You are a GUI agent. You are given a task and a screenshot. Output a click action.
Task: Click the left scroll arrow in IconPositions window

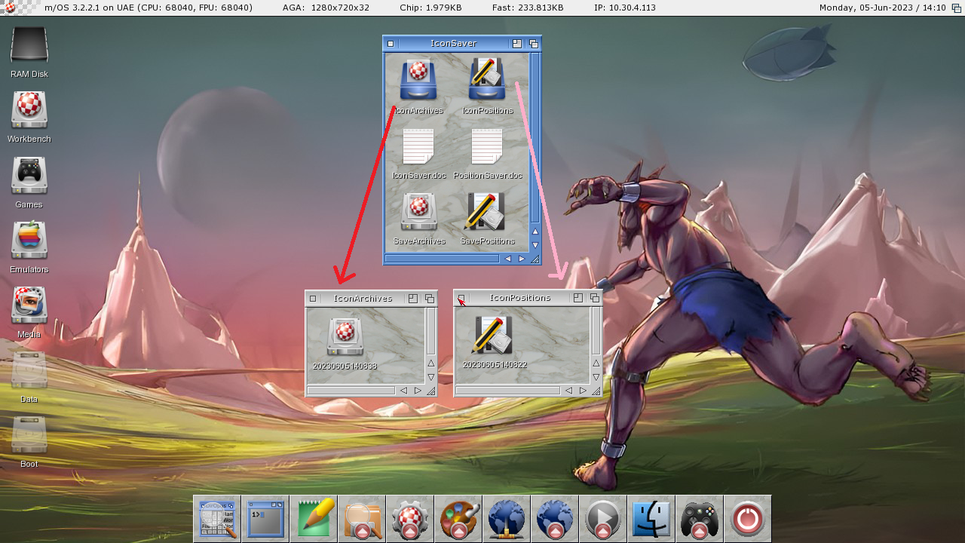(x=568, y=391)
